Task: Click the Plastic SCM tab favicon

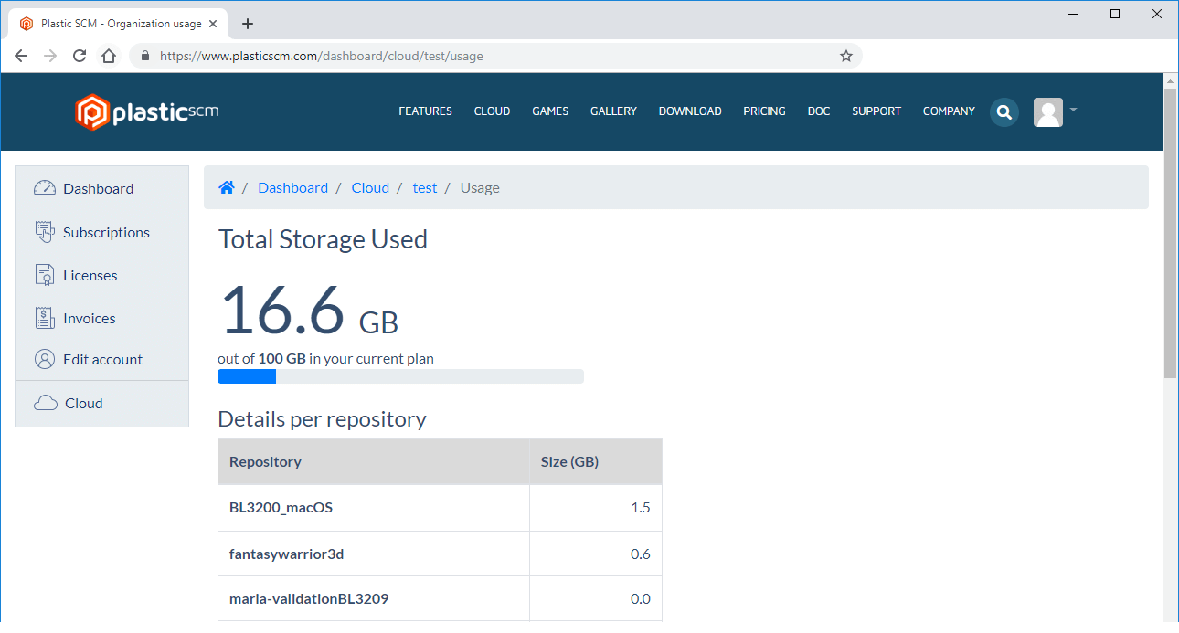Action: pyautogui.click(x=27, y=24)
